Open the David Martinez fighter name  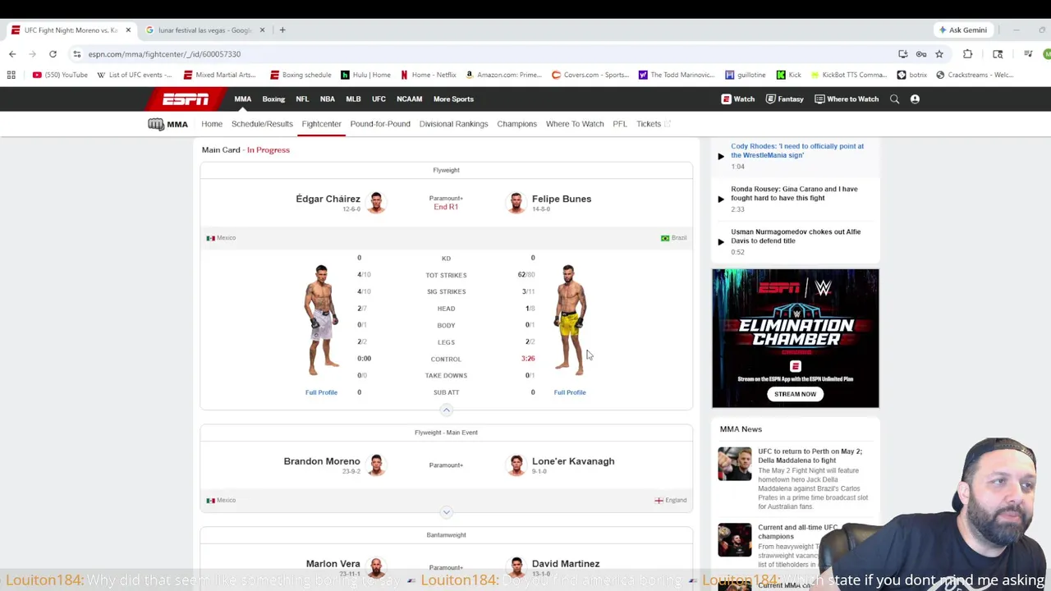[x=566, y=564]
